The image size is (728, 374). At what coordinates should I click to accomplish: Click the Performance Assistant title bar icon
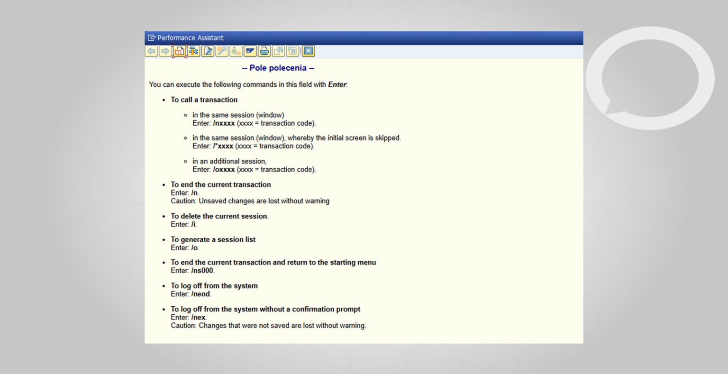coord(152,38)
